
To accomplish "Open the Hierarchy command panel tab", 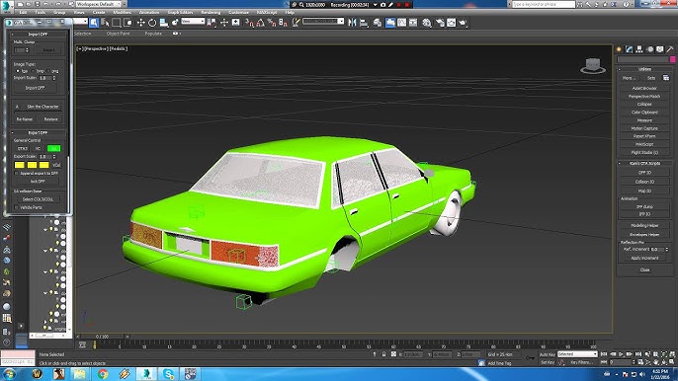I will pyautogui.click(x=639, y=49).
